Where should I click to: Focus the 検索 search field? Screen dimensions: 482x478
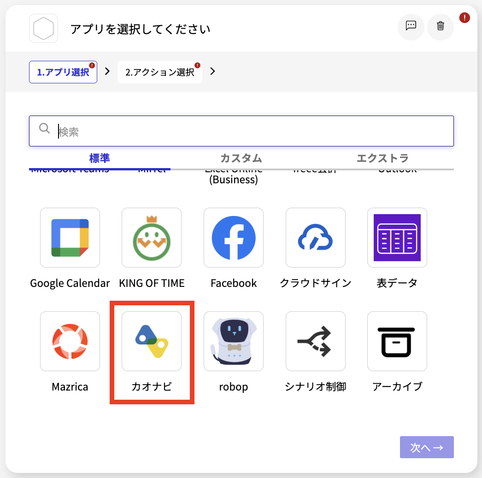(241, 131)
